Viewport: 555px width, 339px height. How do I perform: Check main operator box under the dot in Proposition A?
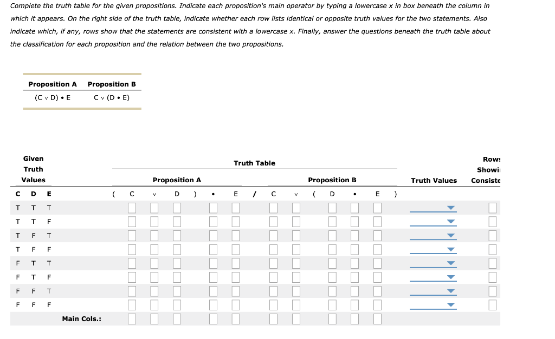(x=213, y=319)
